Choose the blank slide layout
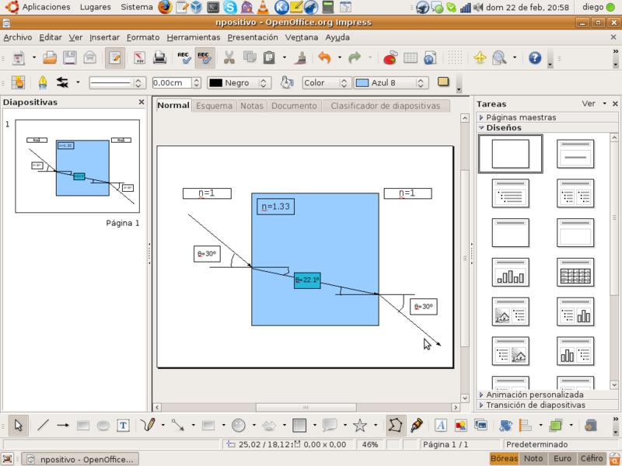This screenshot has width=622, height=466. tap(510, 154)
